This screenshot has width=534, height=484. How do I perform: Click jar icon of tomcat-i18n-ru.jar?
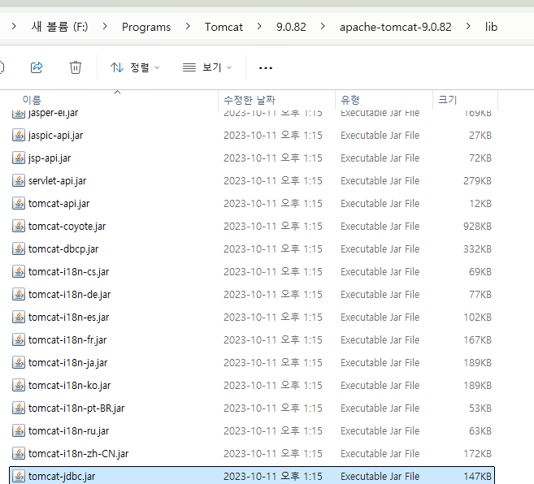pos(19,431)
